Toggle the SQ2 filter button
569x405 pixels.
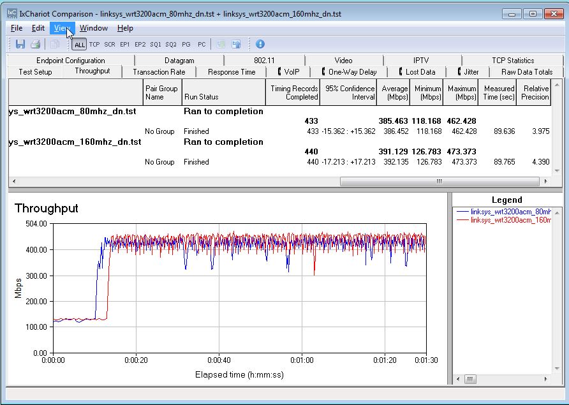pyautogui.click(x=171, y=44)
